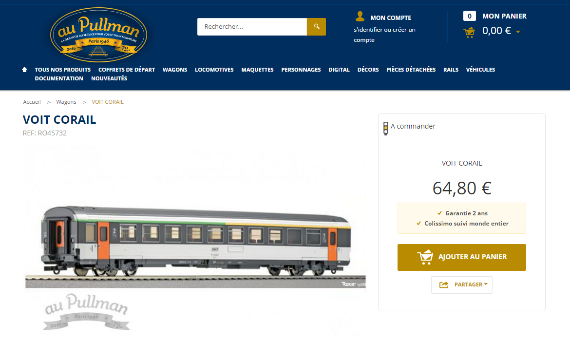Open the Locomotives menu

pos(214,70)
